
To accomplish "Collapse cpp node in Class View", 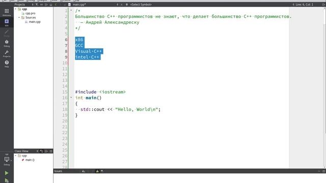I will [16, 156].
